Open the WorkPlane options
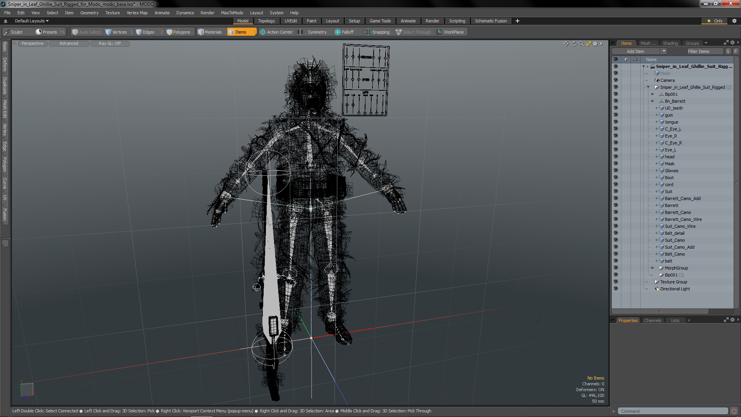 [450, 32]
